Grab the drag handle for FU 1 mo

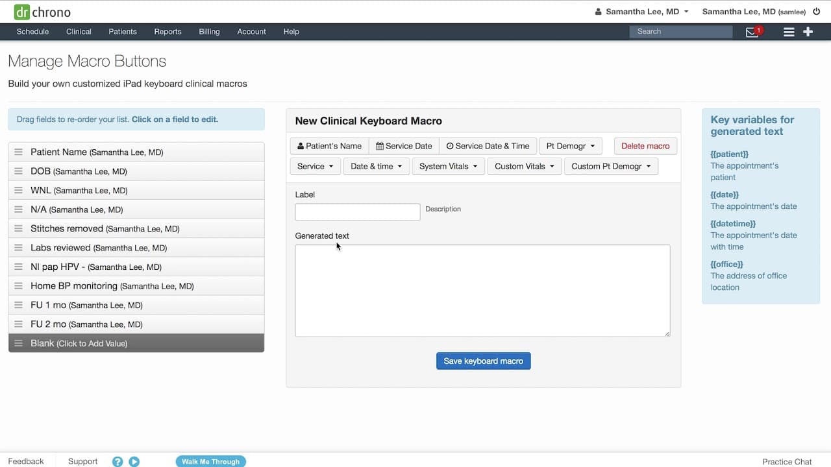[x=18, y=305]
